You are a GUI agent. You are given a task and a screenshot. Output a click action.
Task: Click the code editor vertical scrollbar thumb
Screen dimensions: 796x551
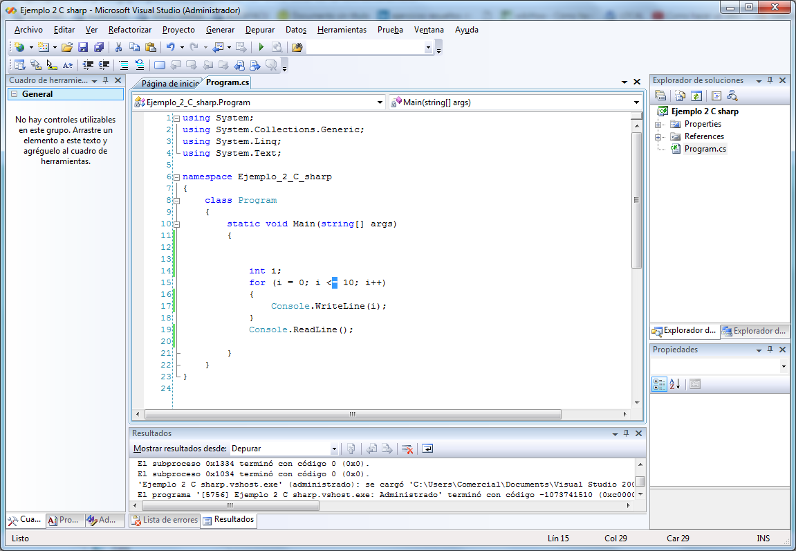point(637,200)
